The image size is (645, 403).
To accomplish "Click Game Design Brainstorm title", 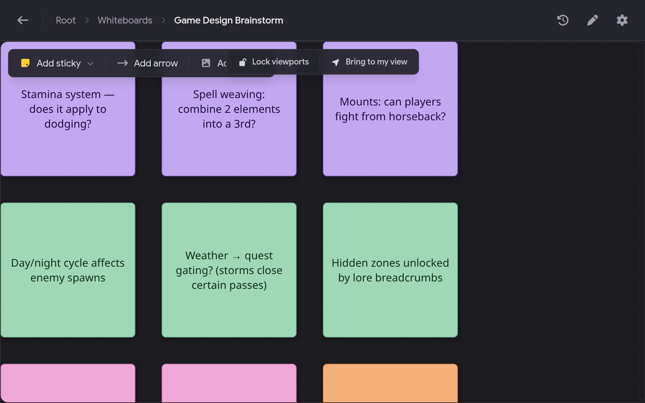I will tap(228, 20).
